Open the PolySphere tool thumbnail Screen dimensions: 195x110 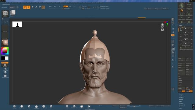coord(13,13)
